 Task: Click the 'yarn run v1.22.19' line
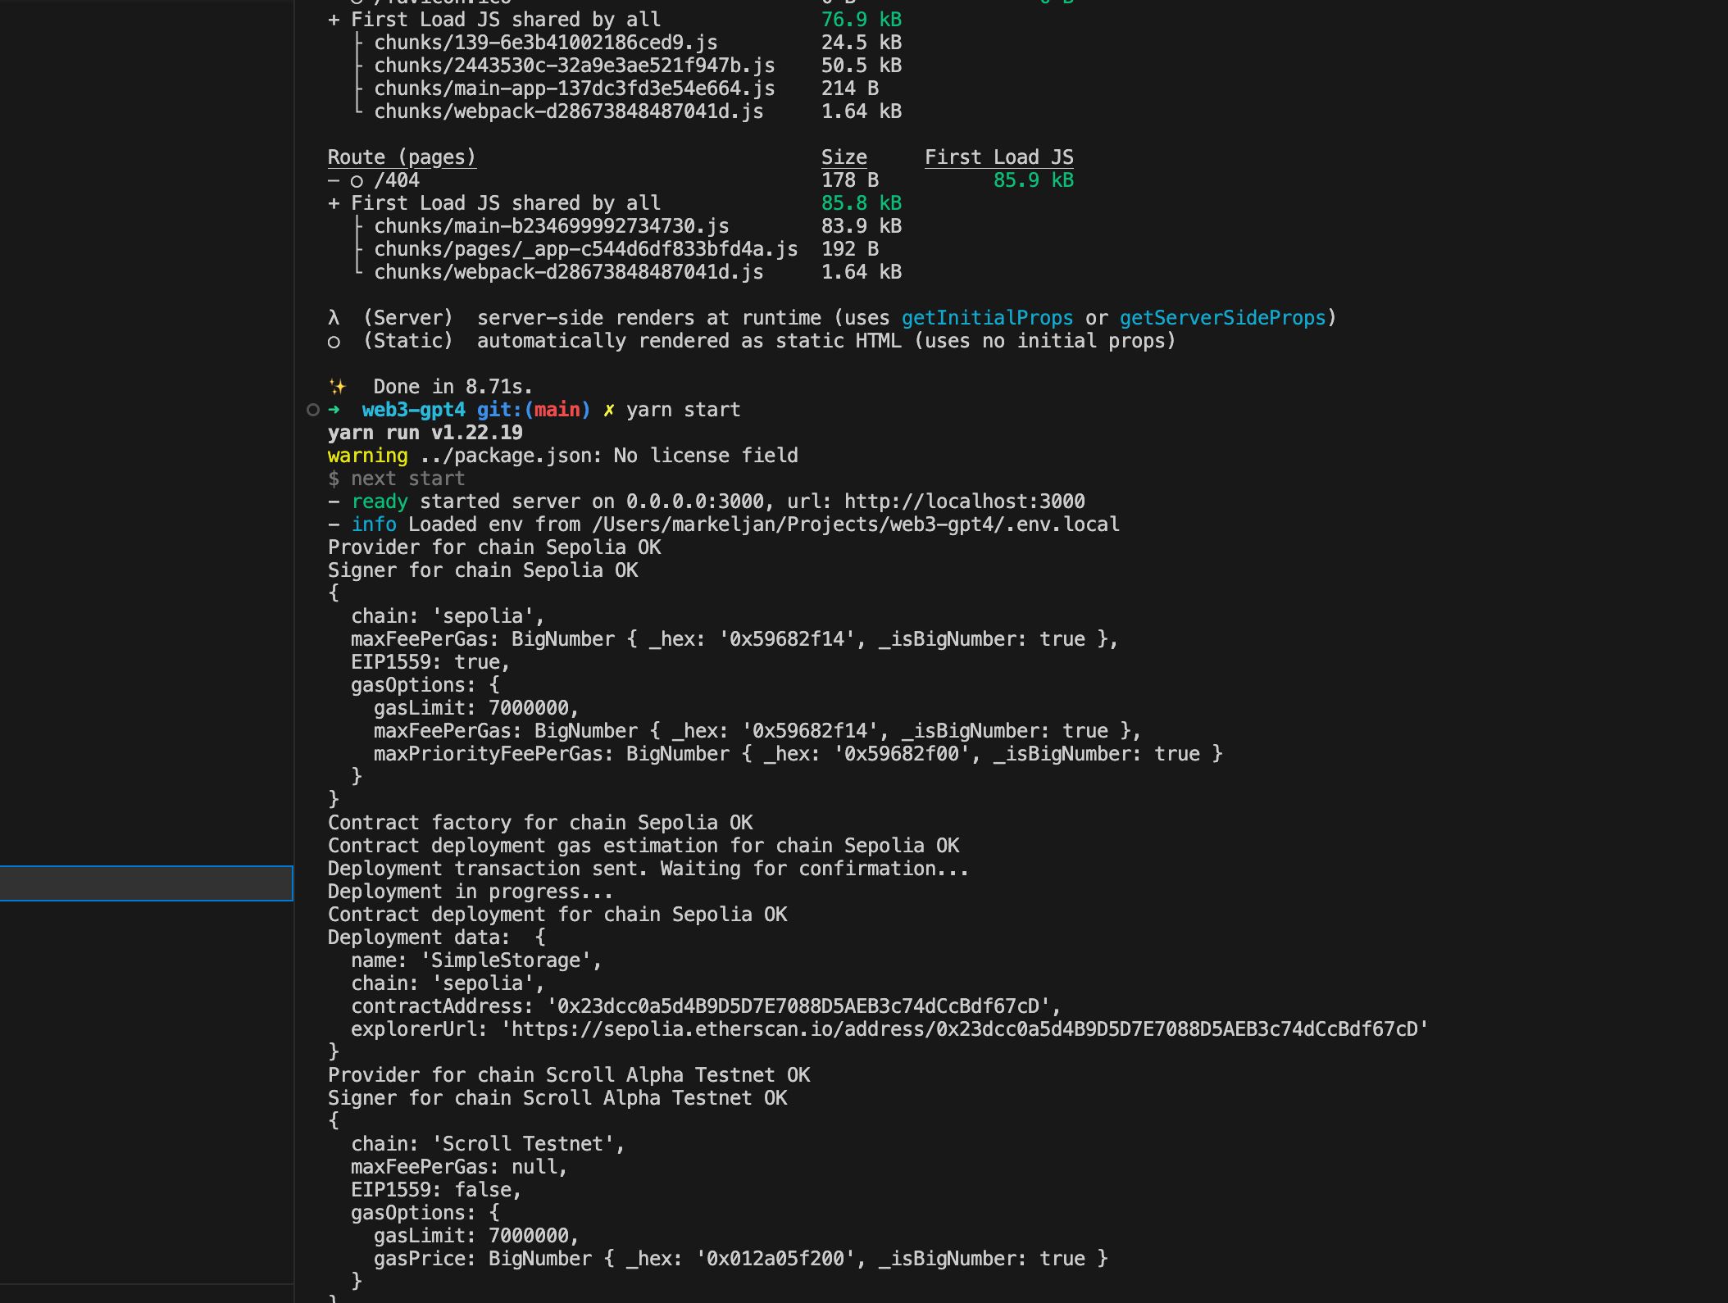pos(425,433)
